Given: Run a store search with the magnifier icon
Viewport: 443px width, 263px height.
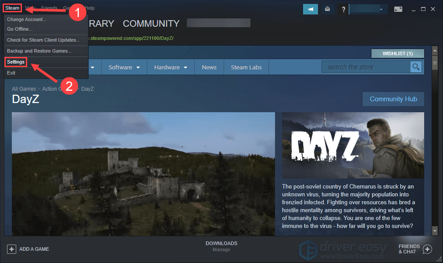Looking at the screenshot, I should click(x=416, y=67).
